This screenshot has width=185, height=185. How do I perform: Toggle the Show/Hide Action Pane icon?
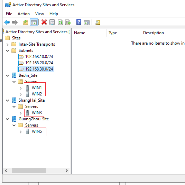tap(87, 22)
